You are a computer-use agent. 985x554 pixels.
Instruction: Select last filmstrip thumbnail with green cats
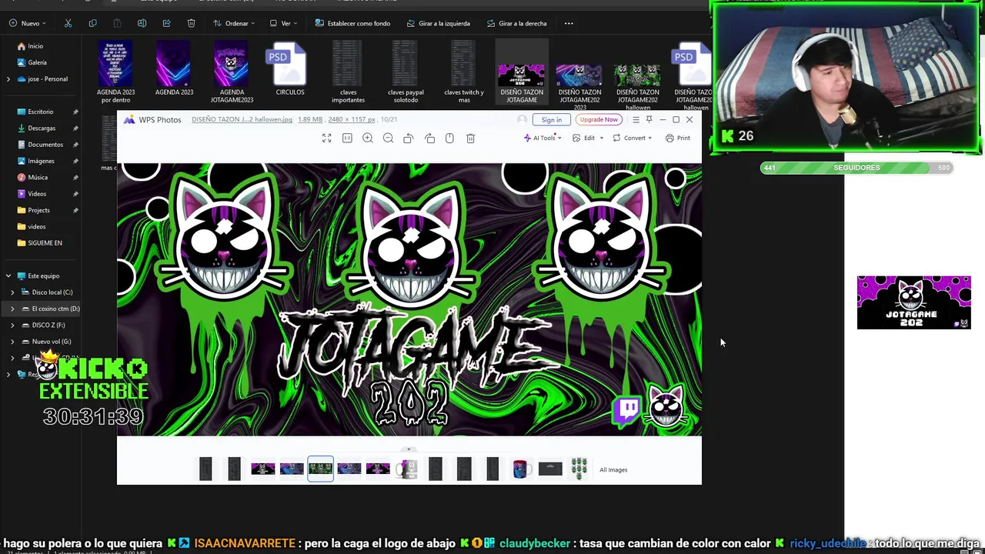579,469
